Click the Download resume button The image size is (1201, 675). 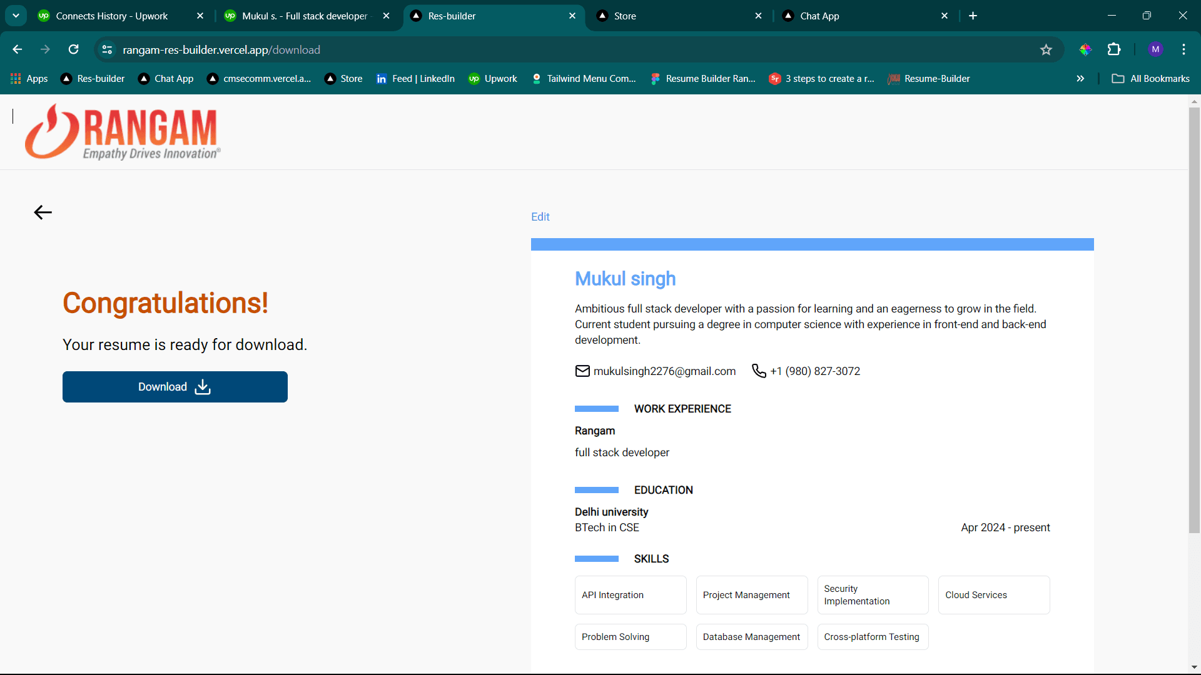pyautogui.click(x=175, y=387)
